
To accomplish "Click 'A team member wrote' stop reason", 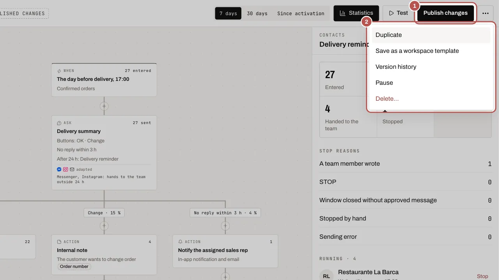I will [x=405, y=164].
